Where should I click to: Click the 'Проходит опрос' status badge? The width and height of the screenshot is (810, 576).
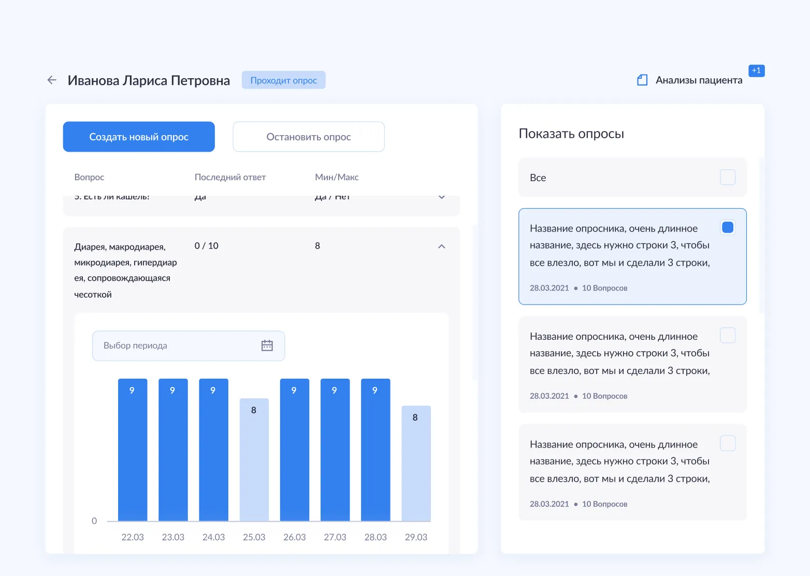pos(283,80)
